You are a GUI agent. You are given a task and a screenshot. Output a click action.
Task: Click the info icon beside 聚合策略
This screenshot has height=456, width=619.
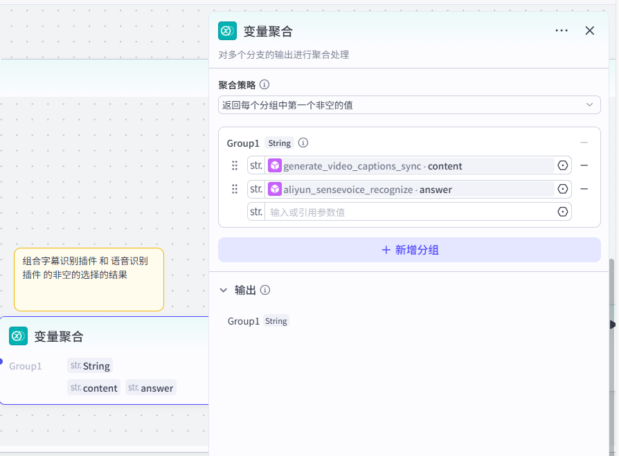pyautogui.click(x=264, y=84)
